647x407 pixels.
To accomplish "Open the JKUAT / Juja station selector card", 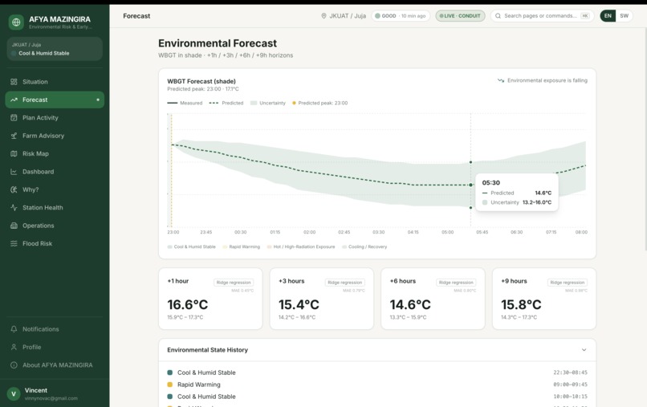I will pos(55,49).
